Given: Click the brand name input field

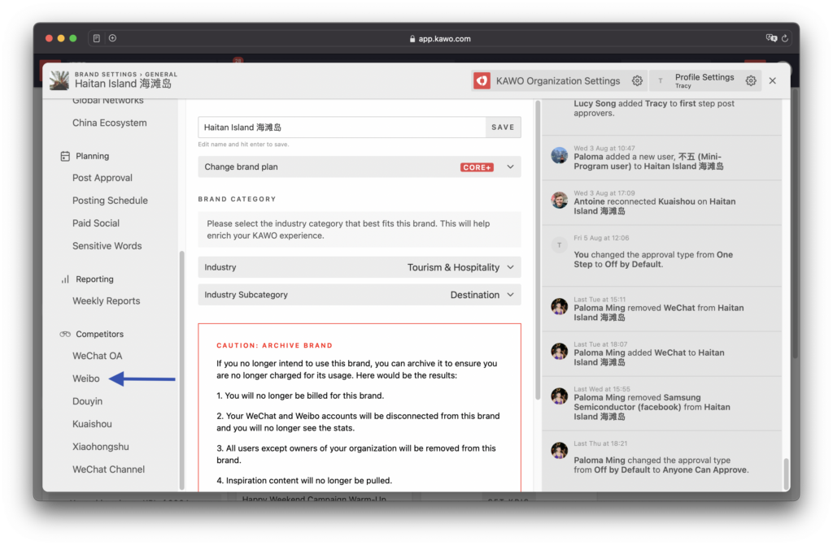Looking at the screenshot, I should pyautogui.click(x=342, y=128).
